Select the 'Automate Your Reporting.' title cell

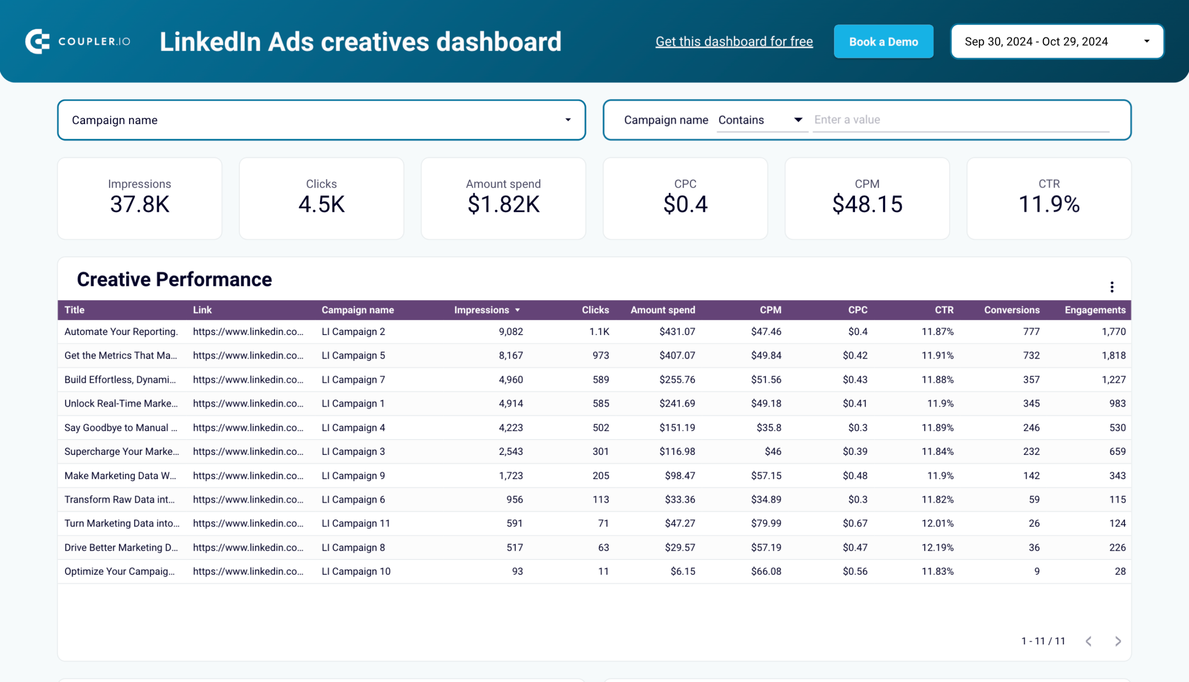(121, 332)
